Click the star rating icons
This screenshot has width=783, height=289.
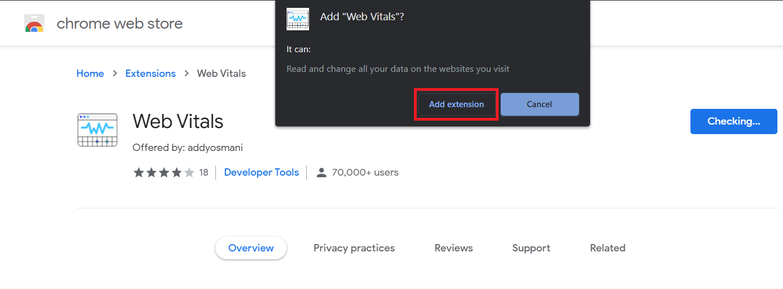pyautogui.click(x=164, y=172)
